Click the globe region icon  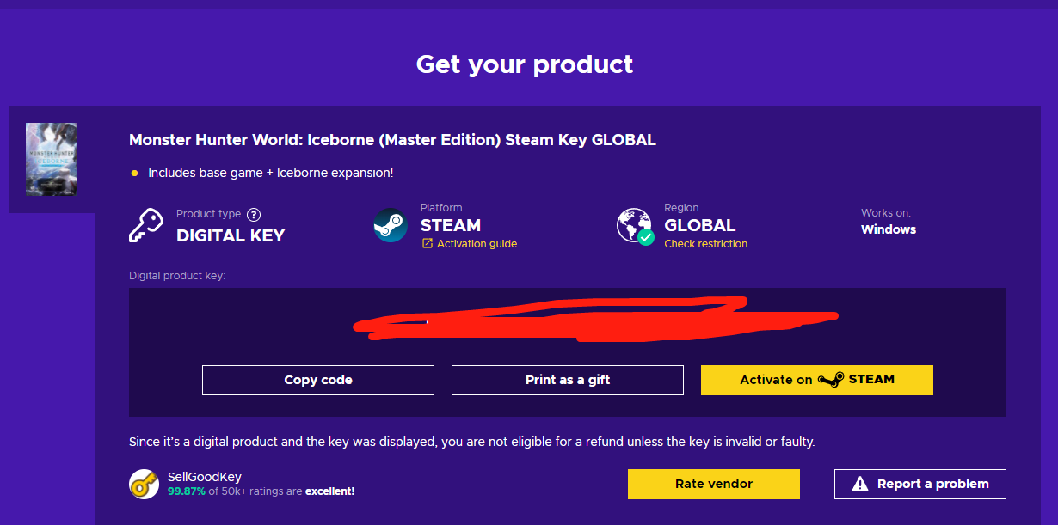pos(636,226)
